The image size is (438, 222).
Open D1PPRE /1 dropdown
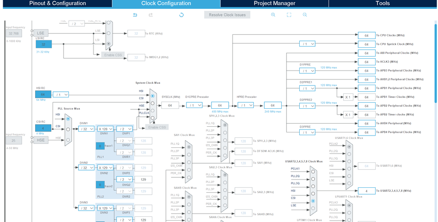tap(307, 71)
